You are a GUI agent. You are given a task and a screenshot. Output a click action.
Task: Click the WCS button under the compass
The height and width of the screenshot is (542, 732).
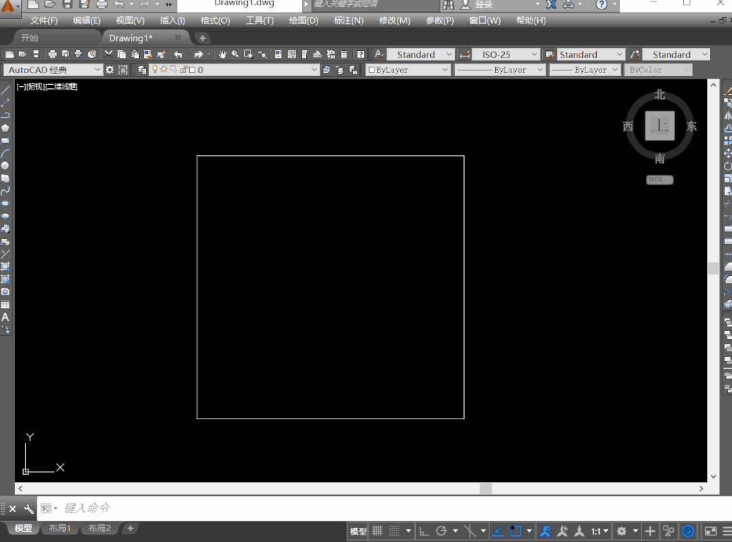(x=659, y=180)
